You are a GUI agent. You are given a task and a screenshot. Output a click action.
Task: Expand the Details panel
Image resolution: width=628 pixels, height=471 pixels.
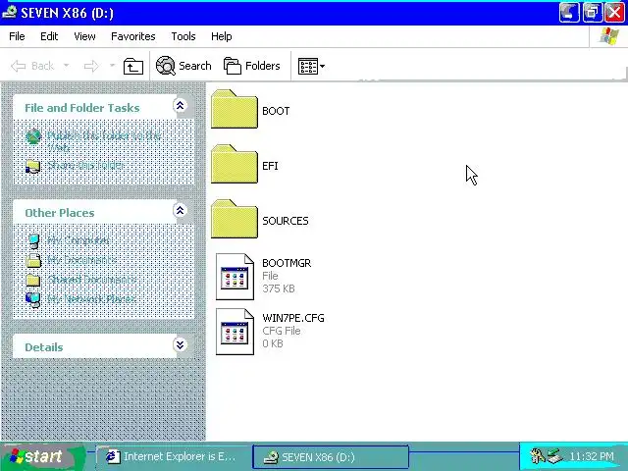(x=180, y=344)
